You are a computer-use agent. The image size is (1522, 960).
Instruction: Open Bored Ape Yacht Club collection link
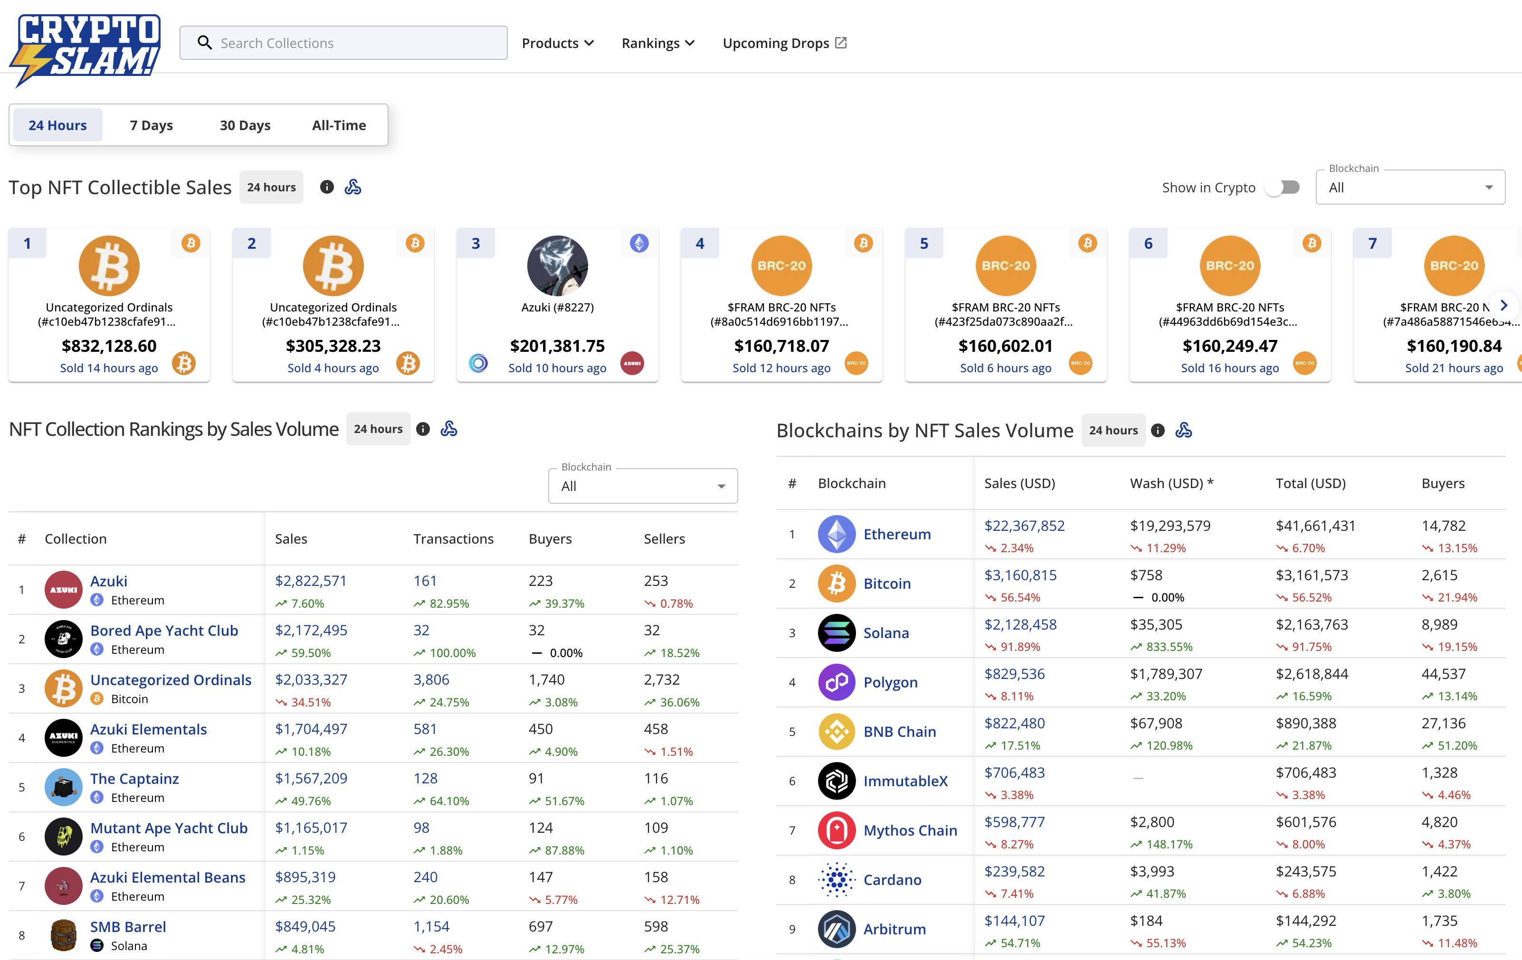point(164,631)
